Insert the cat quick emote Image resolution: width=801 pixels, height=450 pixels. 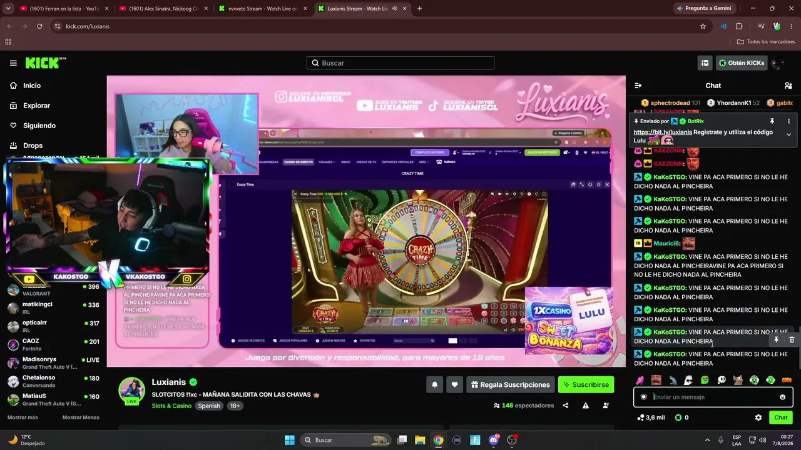pos(738,380)
